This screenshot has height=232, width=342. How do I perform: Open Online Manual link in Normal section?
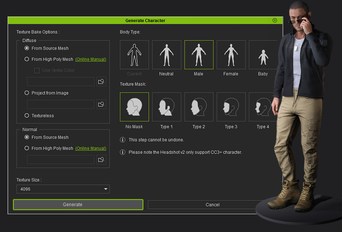point(90,148)
